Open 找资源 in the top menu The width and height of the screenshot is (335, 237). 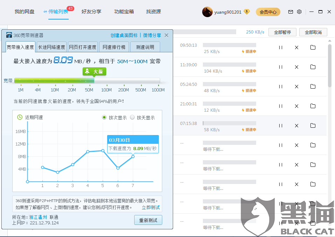tap(153, 12)
